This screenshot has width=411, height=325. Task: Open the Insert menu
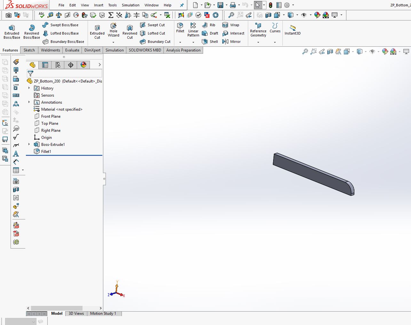click(x=99, y=5)
